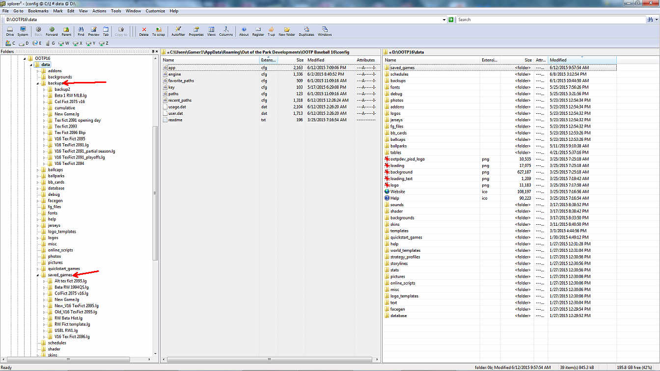Select recent_paths file in config pane
The width and height of the screenshot is (660, 371).
pyautogui.click(x=180, y=100)
